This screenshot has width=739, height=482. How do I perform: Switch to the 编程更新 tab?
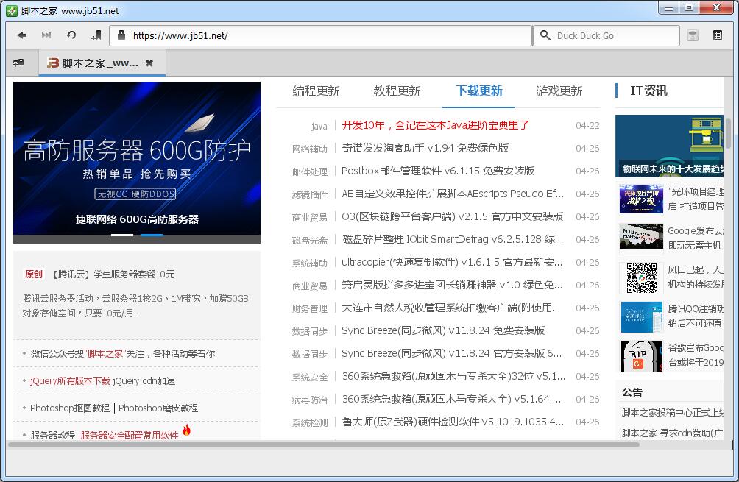pyautogui.click(x=316, y=91)
